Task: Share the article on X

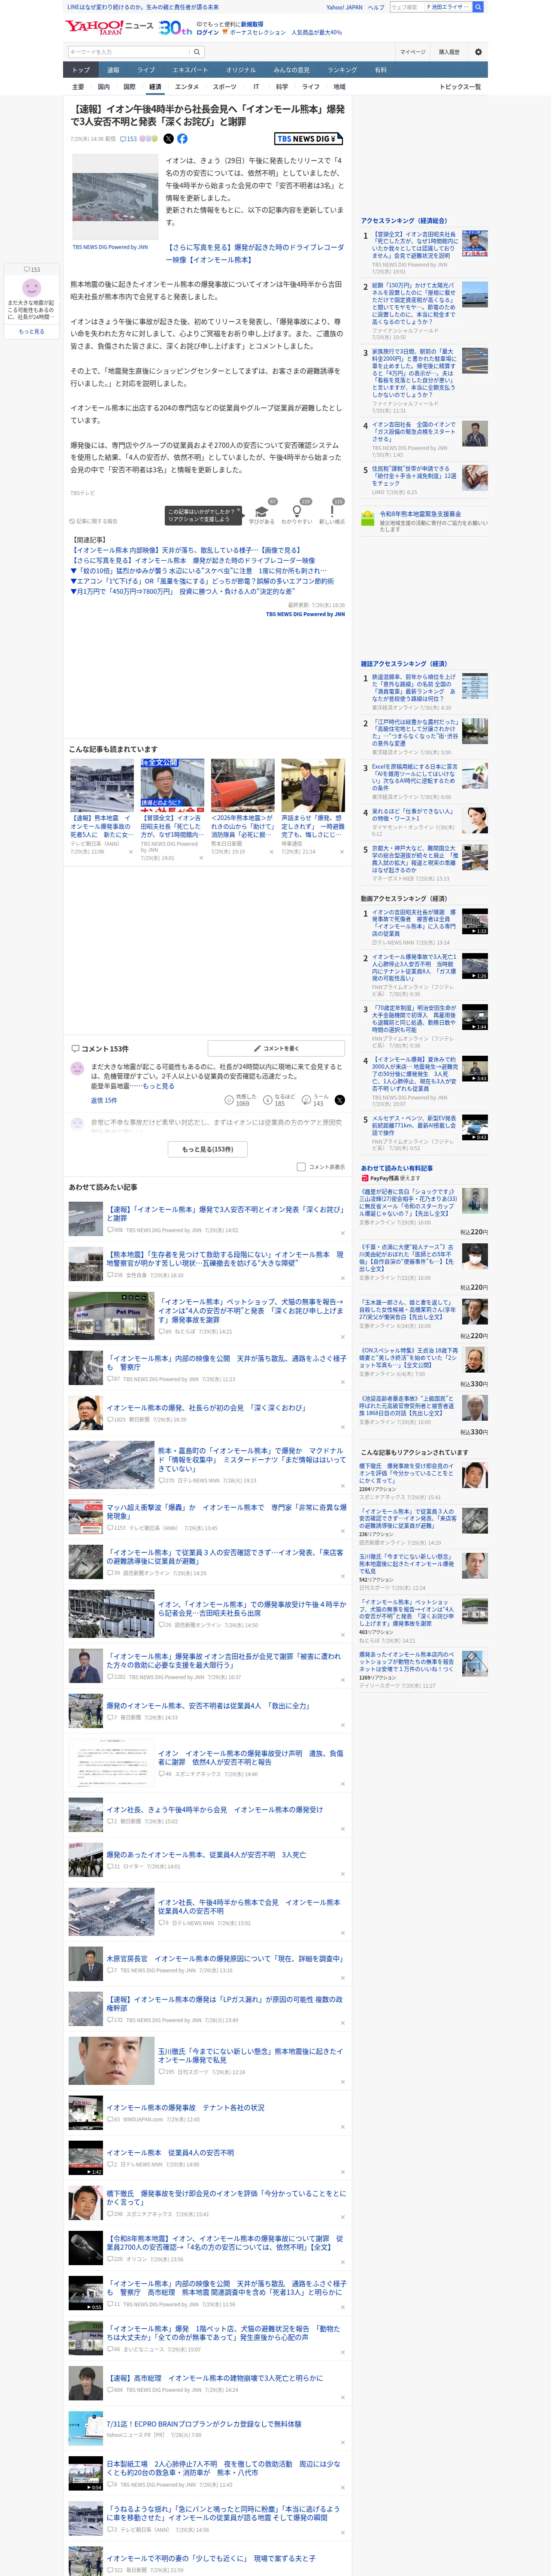Action: [168, 139]
